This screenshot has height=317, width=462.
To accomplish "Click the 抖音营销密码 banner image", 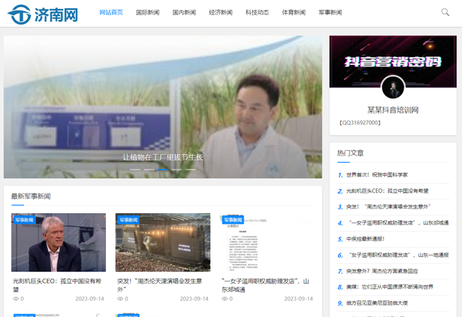I will pos(393,60).
